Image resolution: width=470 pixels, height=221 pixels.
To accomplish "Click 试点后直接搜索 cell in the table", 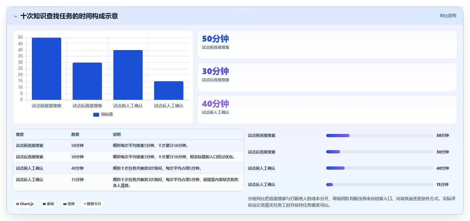I will [30, 157].
